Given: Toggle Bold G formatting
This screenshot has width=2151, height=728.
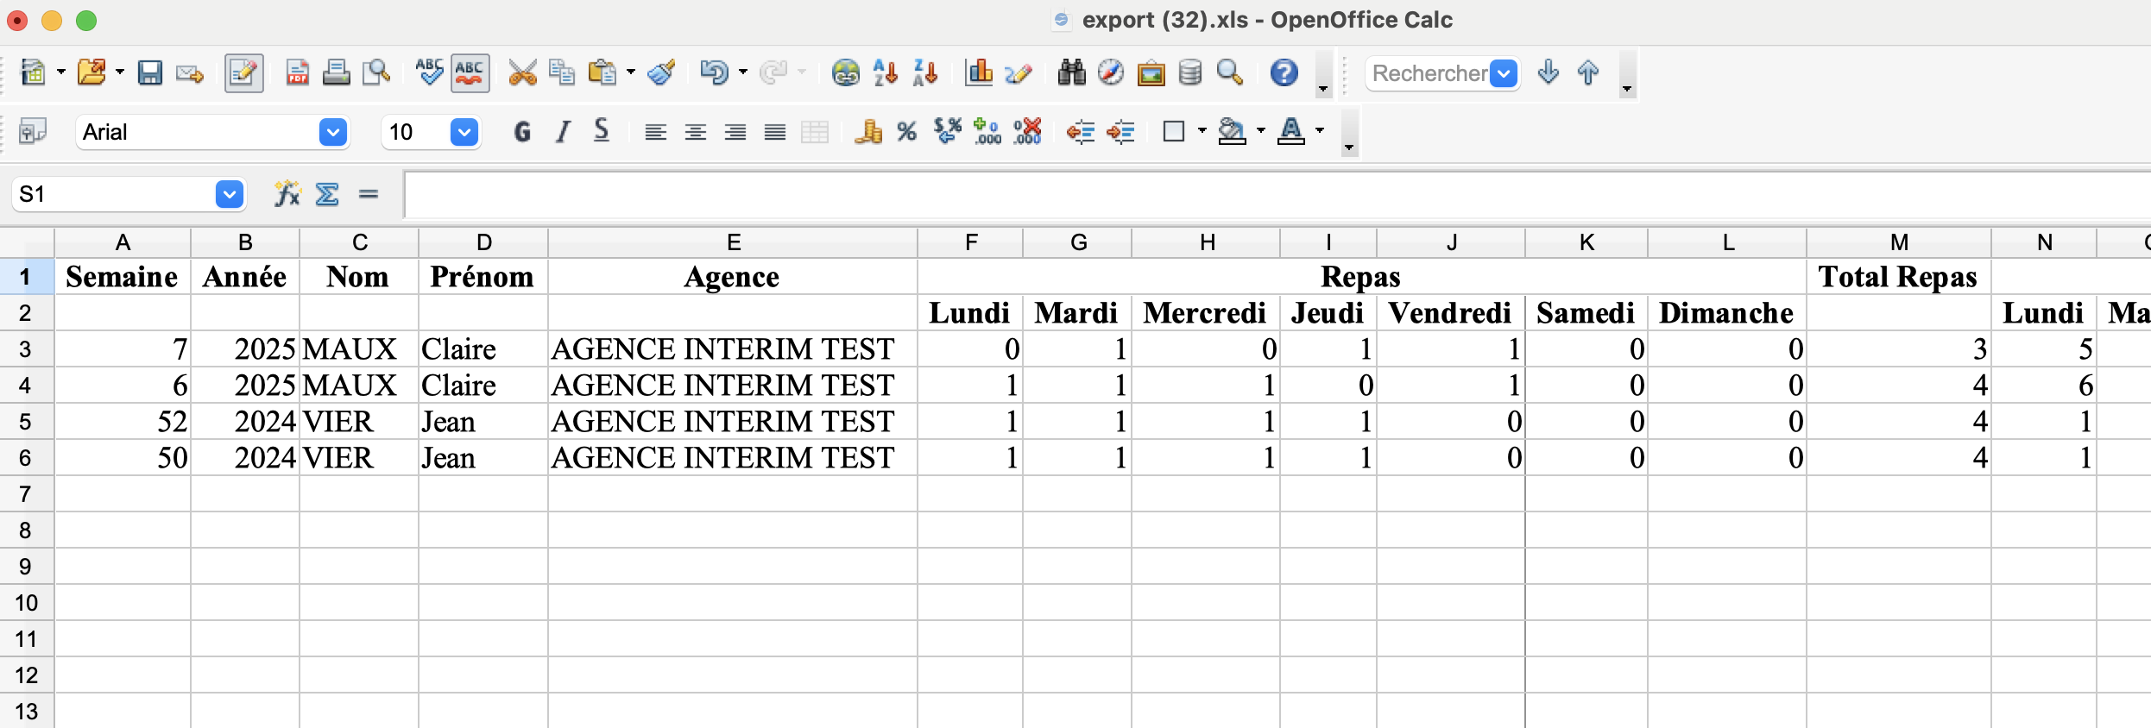Looking at the screenshot, I should click(x=522, y=131).
